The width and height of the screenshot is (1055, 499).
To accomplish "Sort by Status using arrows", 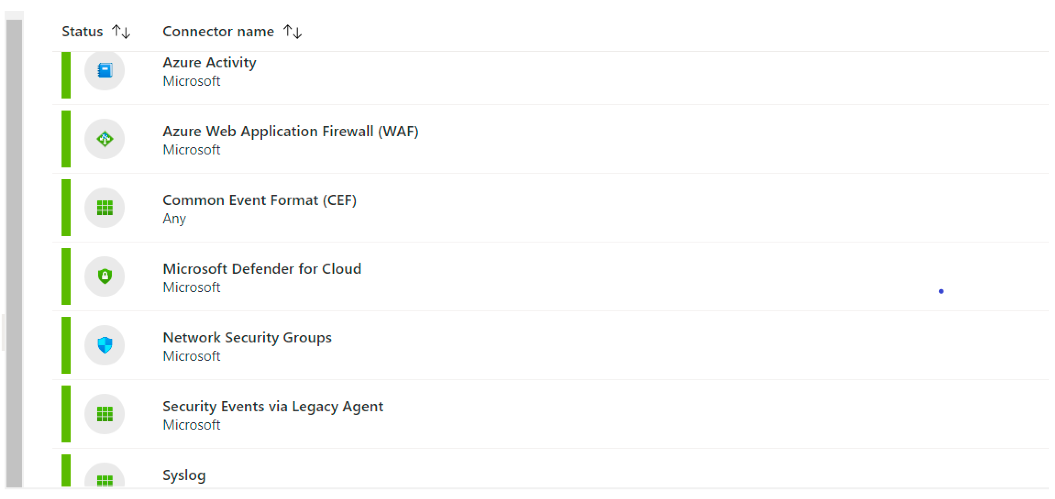I will click(x=121, y=31).
